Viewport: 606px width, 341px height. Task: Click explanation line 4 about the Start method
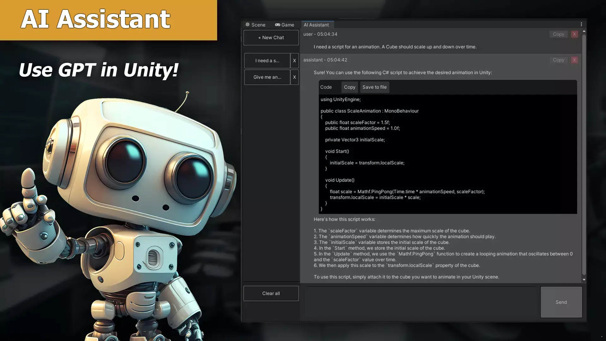coord(379,248)
